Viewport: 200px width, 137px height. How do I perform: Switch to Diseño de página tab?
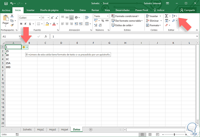[49, 10]
